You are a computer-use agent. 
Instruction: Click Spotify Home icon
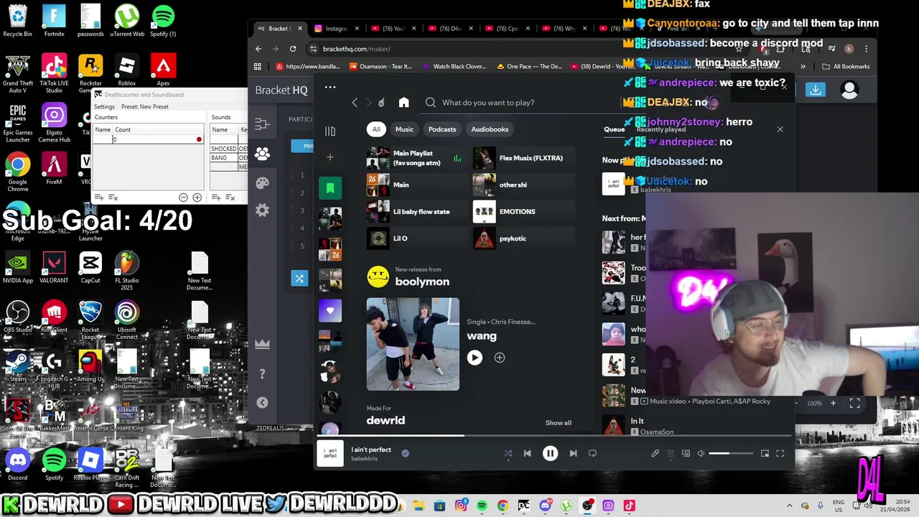[x=403, y=103]
